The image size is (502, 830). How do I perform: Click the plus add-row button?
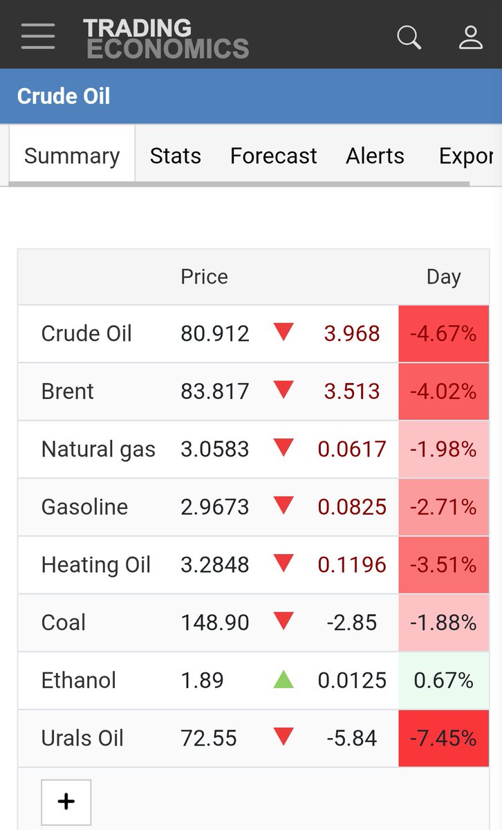(x=66, y=802)
